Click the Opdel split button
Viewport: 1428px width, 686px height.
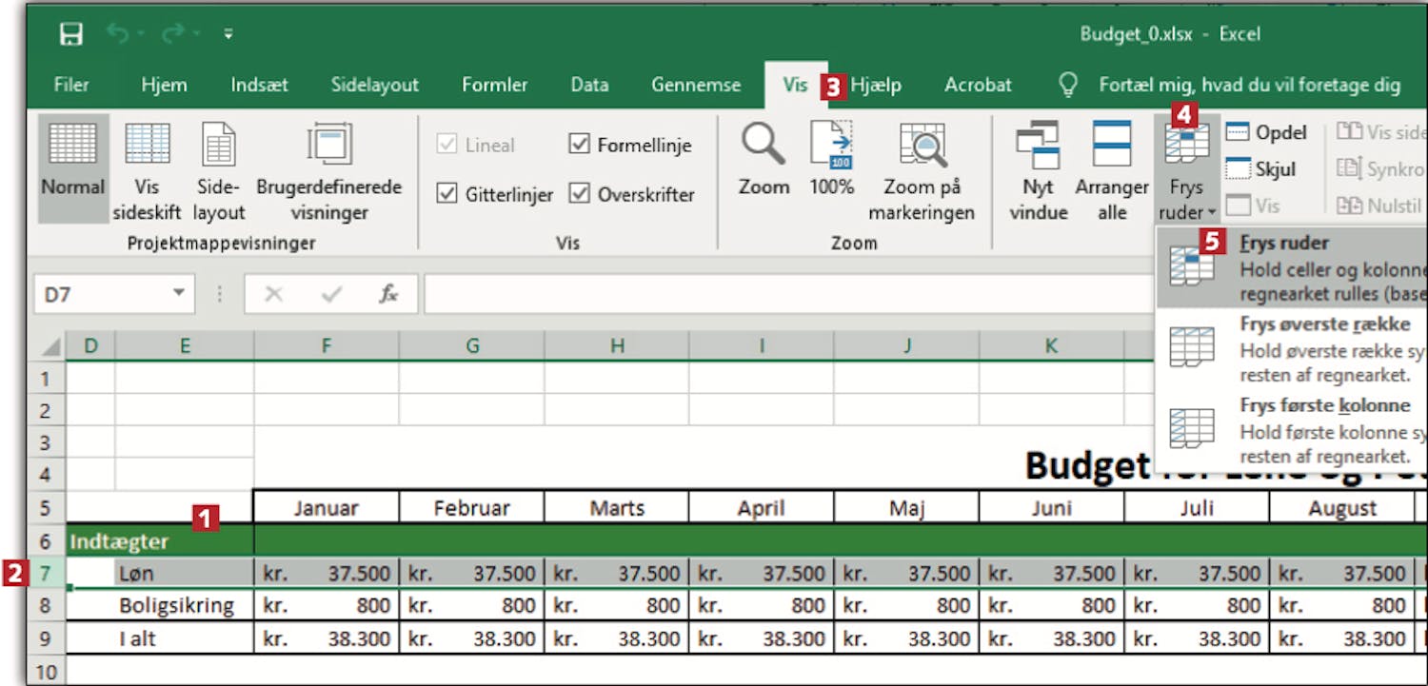coord(1266,133)
